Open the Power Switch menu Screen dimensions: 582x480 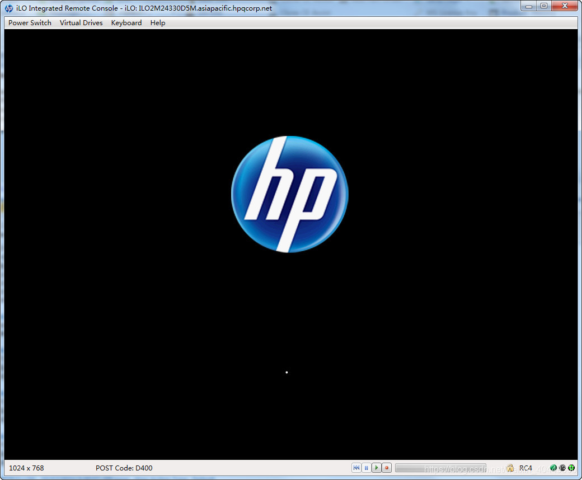click(x=30, y=22)
